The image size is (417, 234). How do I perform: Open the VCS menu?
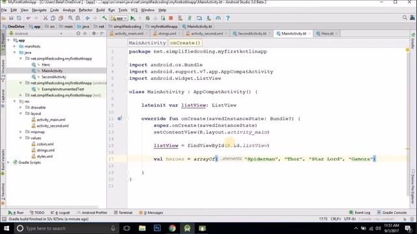pos(134,10)
